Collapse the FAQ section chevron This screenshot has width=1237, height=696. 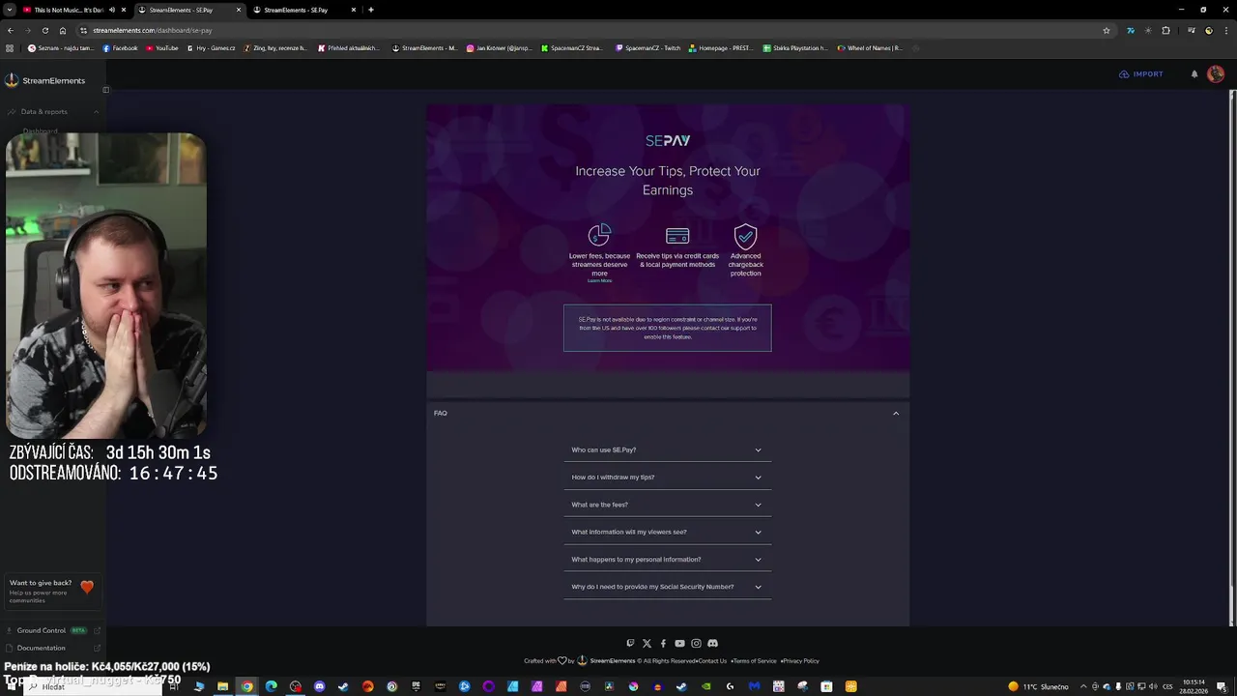[896, 413]
